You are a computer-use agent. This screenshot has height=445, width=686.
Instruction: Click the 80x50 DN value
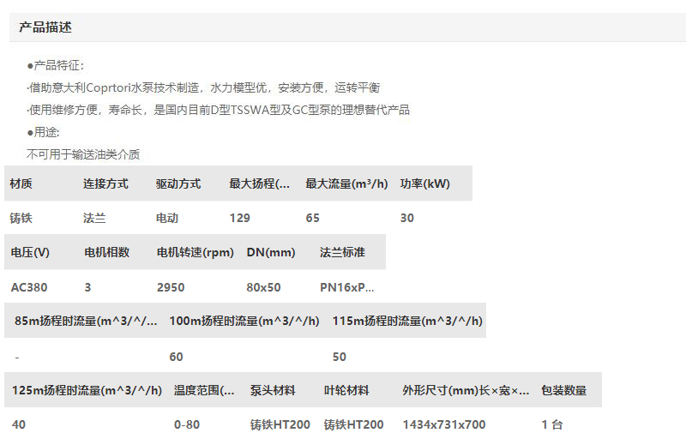264,287
